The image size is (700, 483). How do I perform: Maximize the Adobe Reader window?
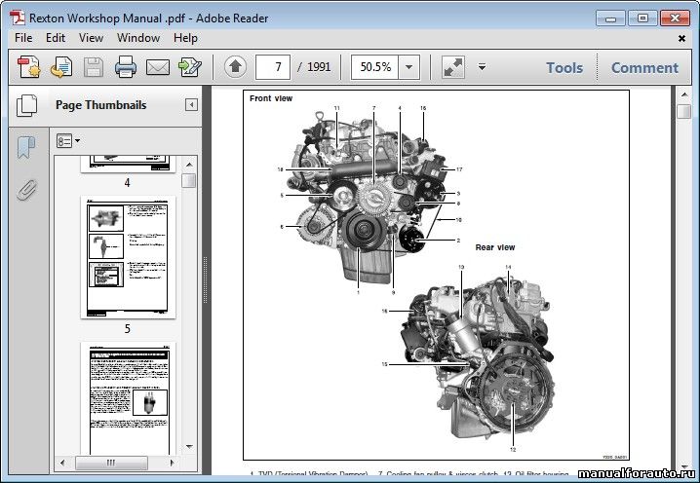(x=642, y=19)
